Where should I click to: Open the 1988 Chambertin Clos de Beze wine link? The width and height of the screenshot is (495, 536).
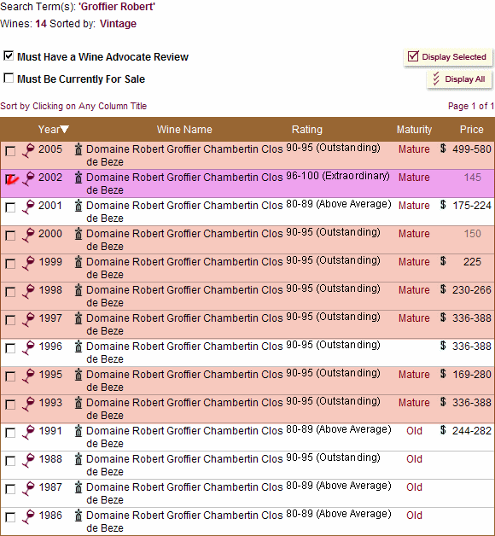pos(184,465)
